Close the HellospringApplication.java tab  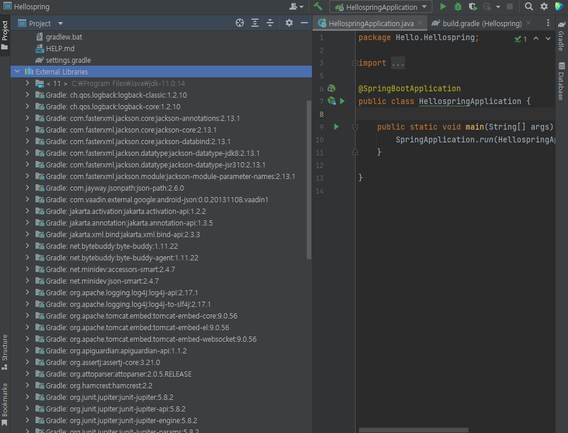420,23
